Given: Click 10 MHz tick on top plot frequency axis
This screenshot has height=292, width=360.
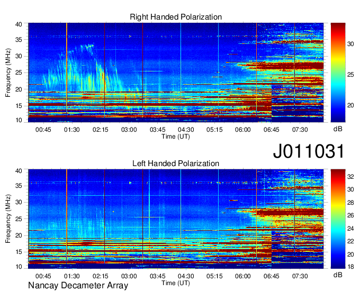Looking at the screenshot, I should 19,120.
